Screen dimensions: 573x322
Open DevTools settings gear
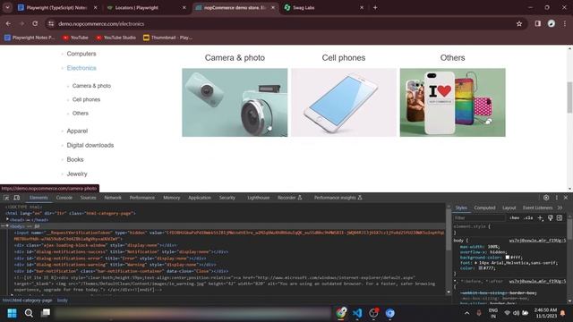[546, 198]
